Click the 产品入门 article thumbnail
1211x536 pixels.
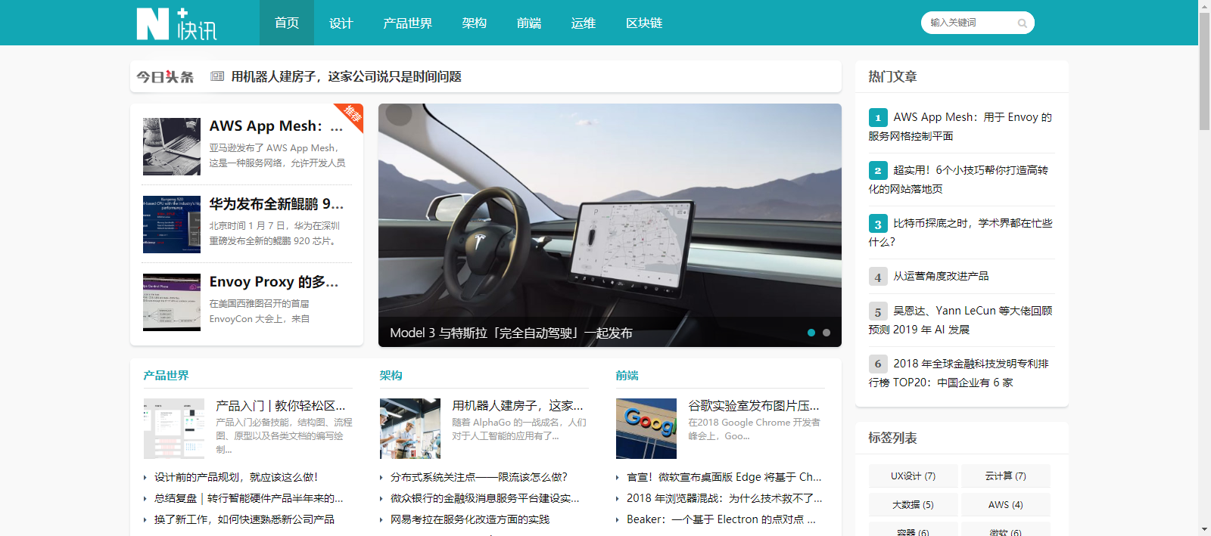tap(174, 429)
